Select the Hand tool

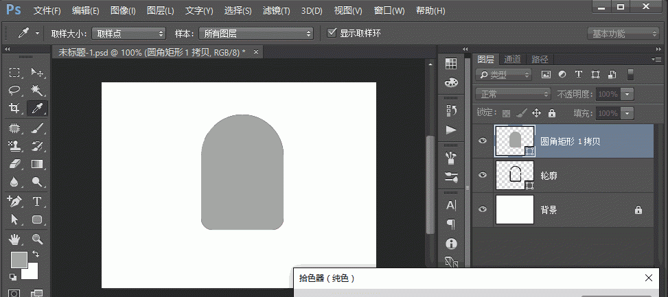click(14, 239)
